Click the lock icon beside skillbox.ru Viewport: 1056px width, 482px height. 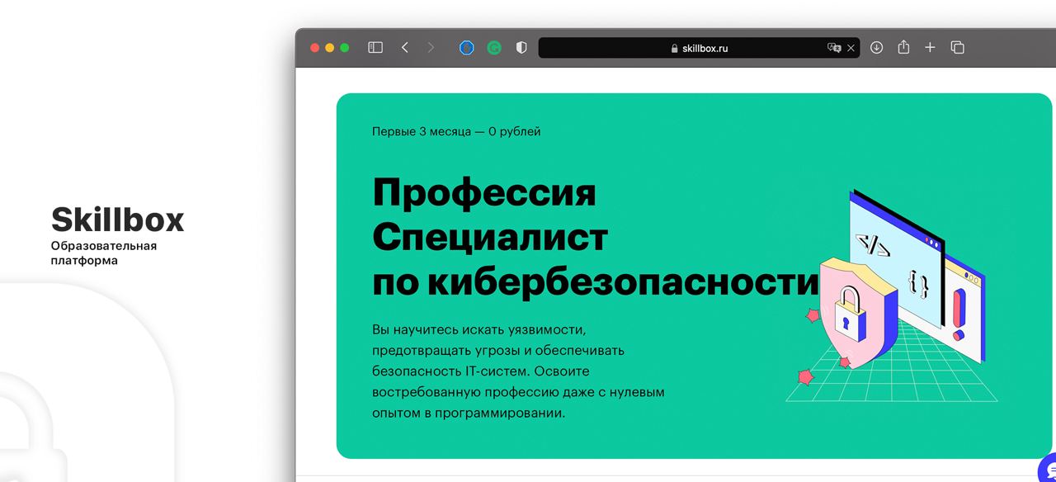pyautogui.click(x=675, y=49)
